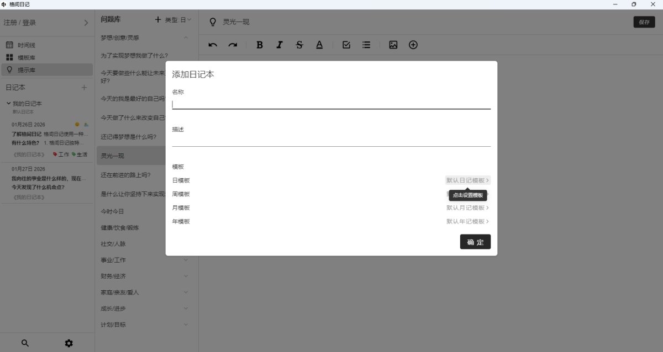
Task: Insert an image into the entry
Action: pyautogui.click(x=393, y=45)
